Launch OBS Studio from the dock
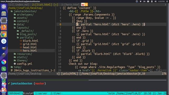The height and width of the screenshot is (95, 169). click(x=4, y=75)
